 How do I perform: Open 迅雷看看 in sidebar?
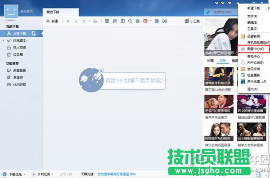[x=19, y=70]
